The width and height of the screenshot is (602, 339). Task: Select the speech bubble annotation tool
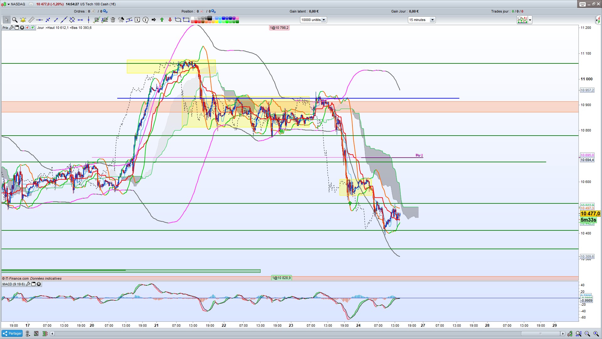(x=145, y=20)
